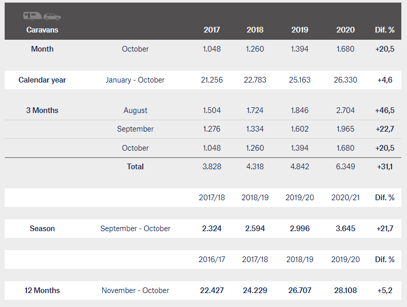The image size is (407, 307).
Task: Select the January - October period cell
Action: 135,80
